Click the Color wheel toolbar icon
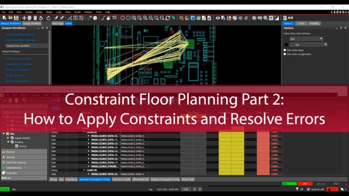This screenshot has height=196, width=349. pos(187,18)
